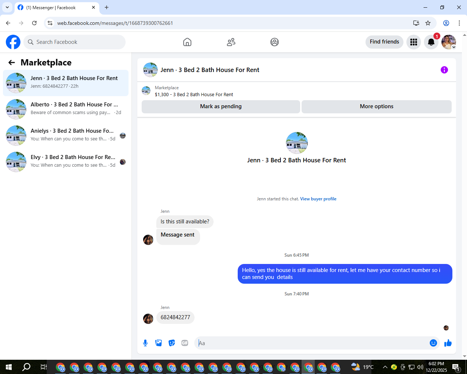Choose a GIF with the GIF icon

185,343
